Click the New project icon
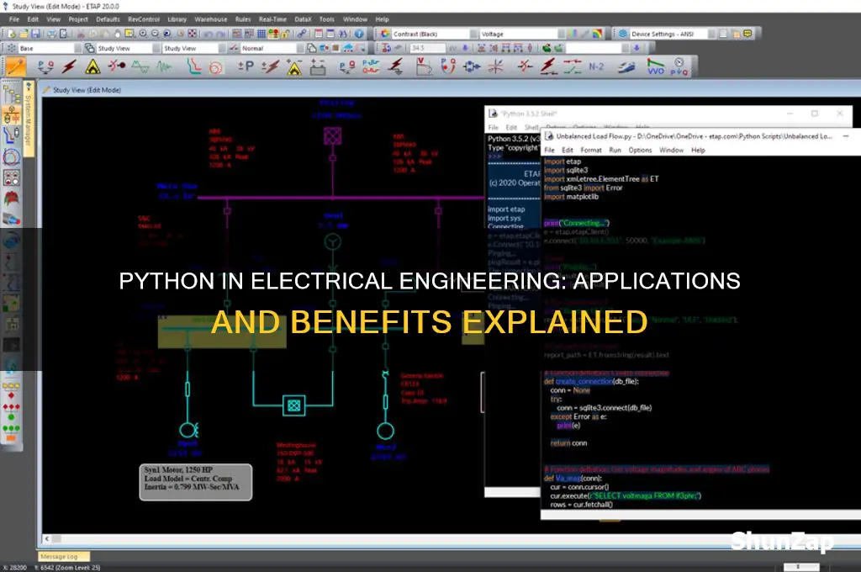The height and width of the screenshot is (572, 861). pos(11,34)
